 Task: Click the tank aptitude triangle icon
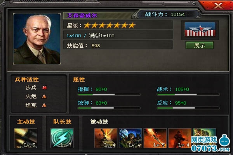44,105
